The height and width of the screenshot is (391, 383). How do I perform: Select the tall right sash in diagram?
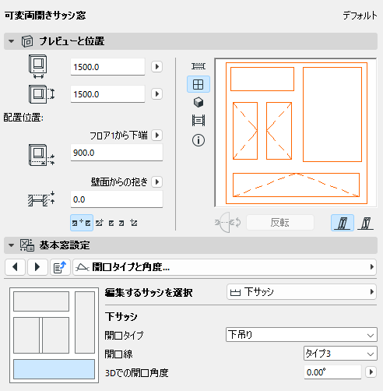pos(85,322)
